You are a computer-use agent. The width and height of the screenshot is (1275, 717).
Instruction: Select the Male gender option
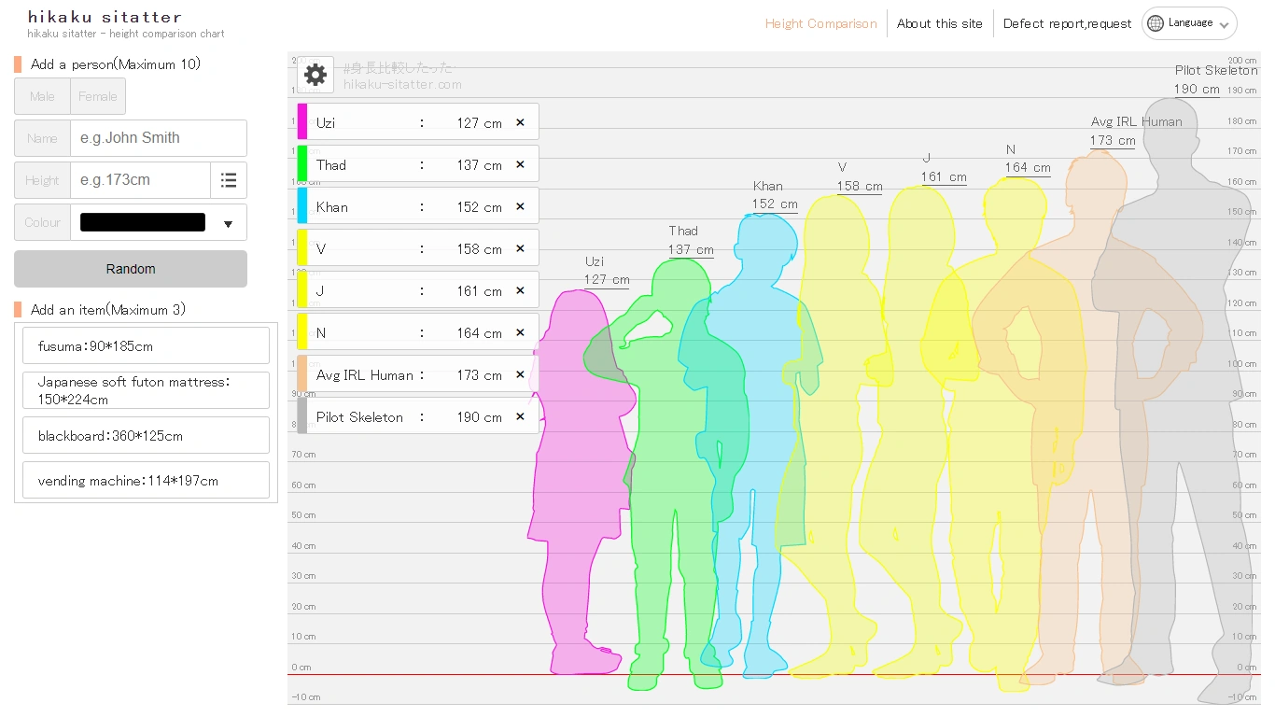[40, 95]
